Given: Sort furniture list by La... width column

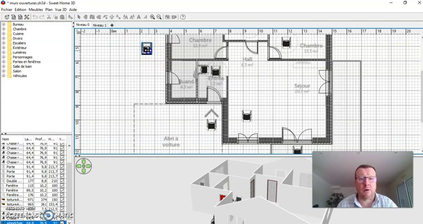Looking at the screenshot, I should (29, 139).
